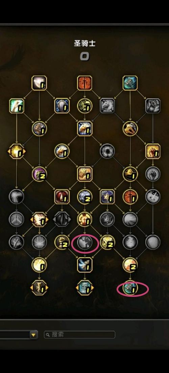Viewport: 169px width, 373px height.
Task: Select the pink-circled teal hammer talent
Action: pyautogui.click(x=130, y=288)
